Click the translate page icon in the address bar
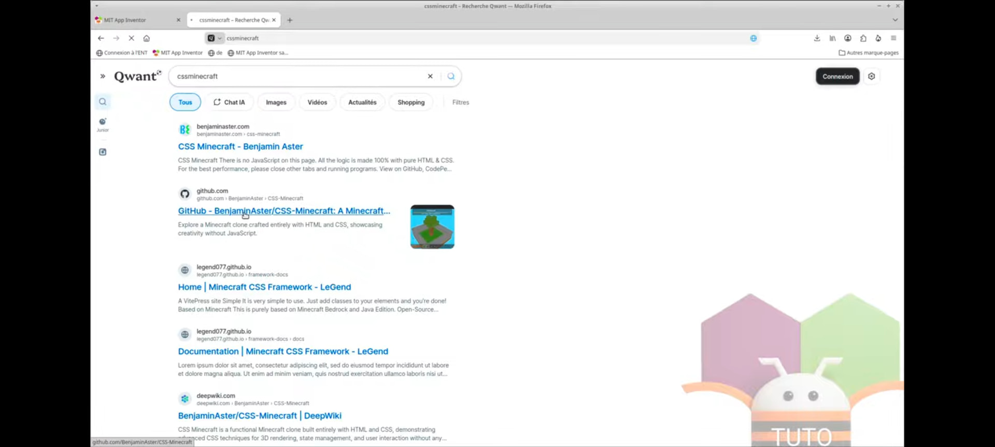The image size is (995, 447). 754,38
